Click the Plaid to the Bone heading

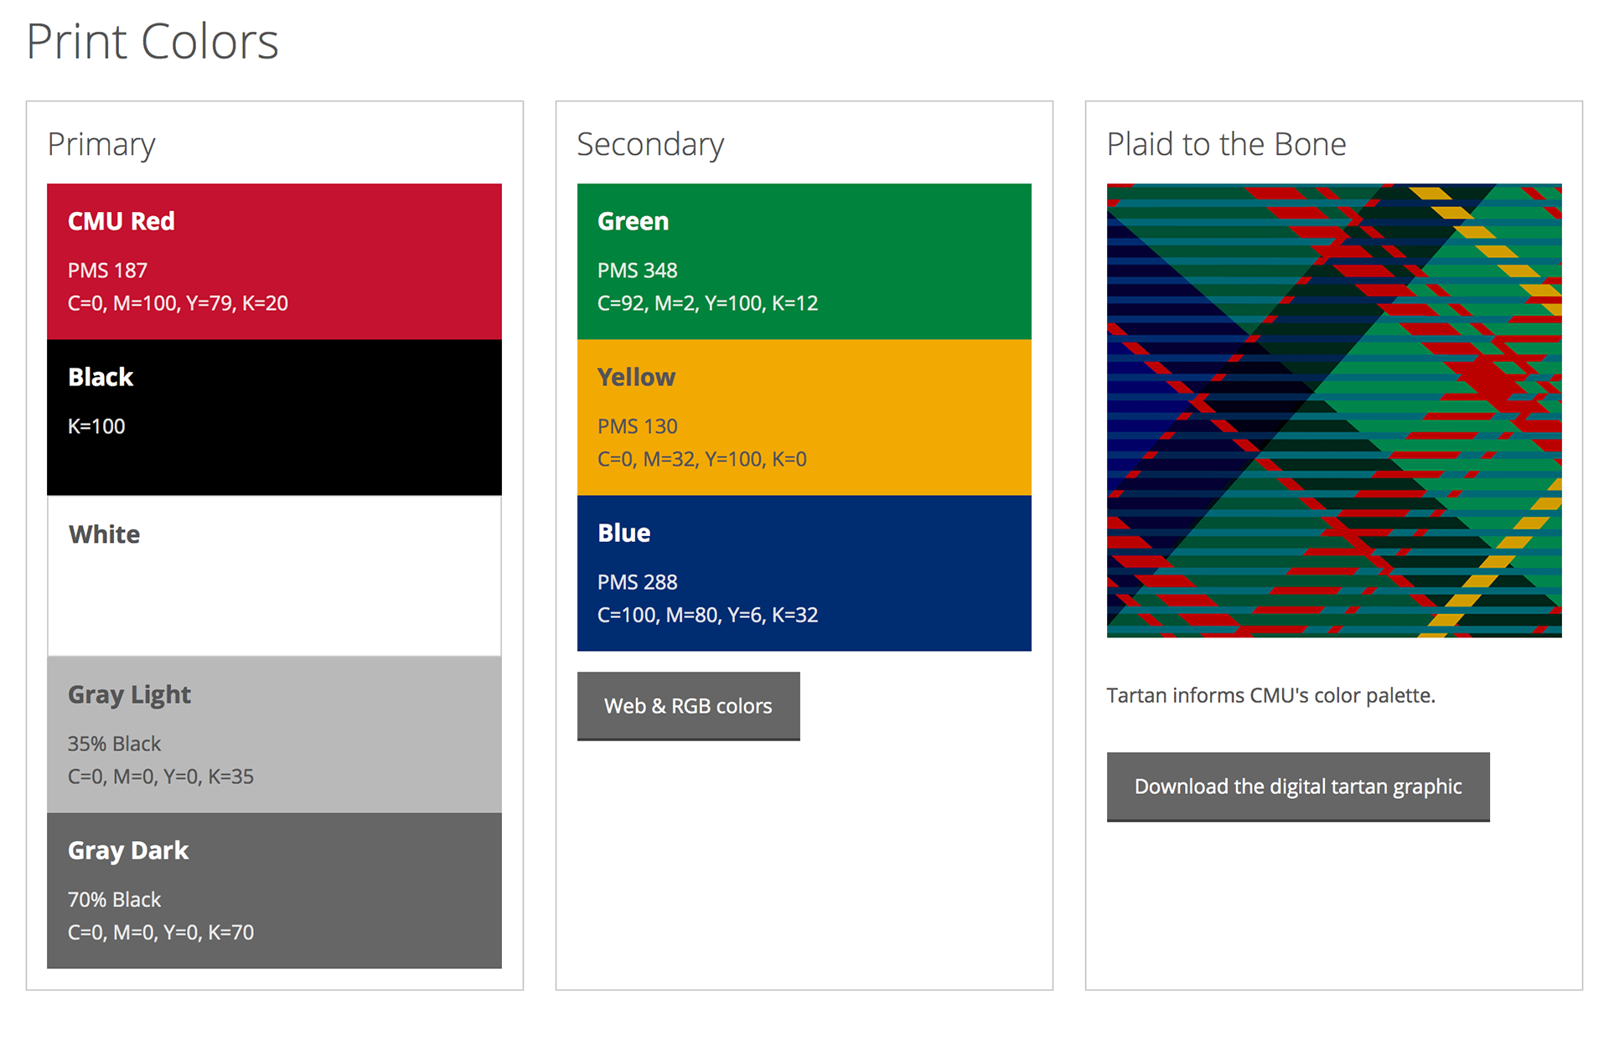pos(1226,144)
